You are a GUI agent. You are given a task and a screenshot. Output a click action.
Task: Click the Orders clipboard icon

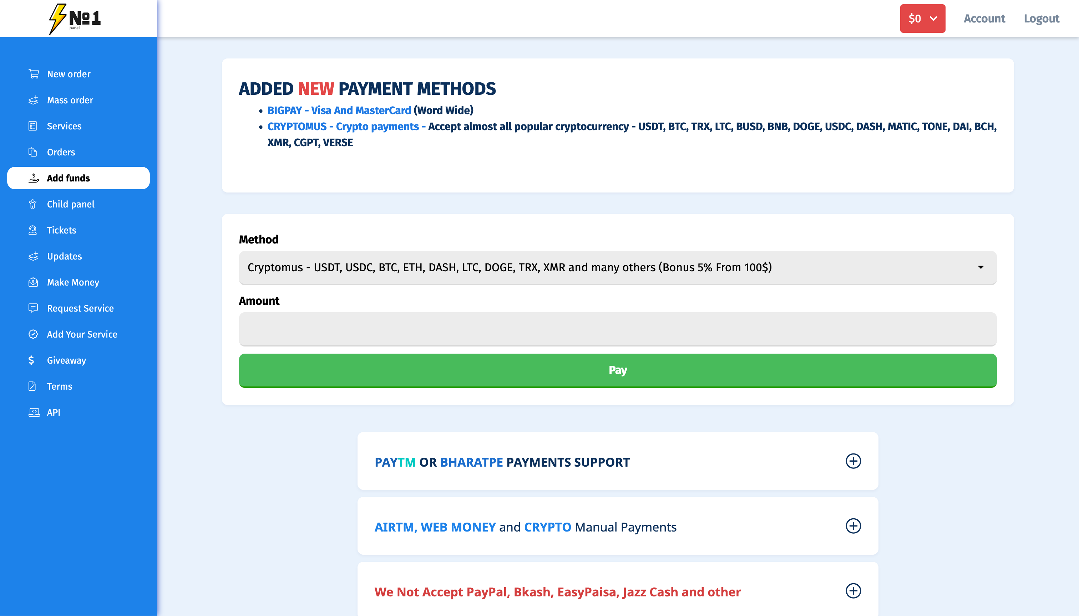click(x=32, y=152)
